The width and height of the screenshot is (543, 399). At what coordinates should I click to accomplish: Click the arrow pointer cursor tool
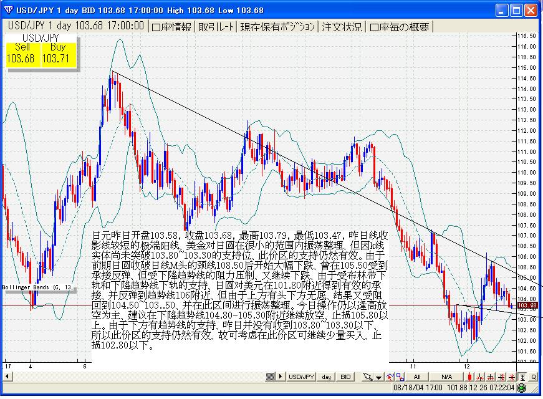(x=367, y=377)
